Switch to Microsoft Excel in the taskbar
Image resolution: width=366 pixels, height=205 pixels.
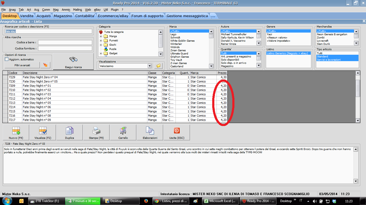pyautogui.click(x=220, y=201)
